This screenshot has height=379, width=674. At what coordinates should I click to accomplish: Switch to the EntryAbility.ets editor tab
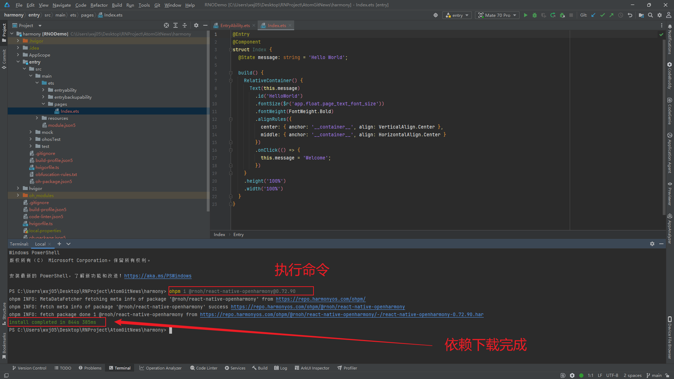tap(234, 25)
